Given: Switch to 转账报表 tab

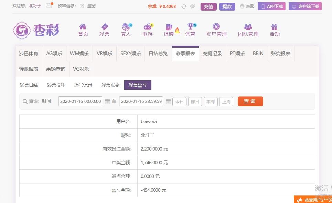Looking at the screenshot, I should tap(29, 69).
